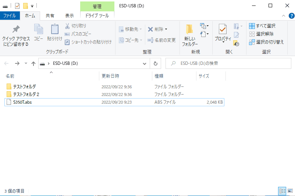Screen dimensions: 295x196
Task: Expand the address bar history dropdown
Action: click(145, 63)
